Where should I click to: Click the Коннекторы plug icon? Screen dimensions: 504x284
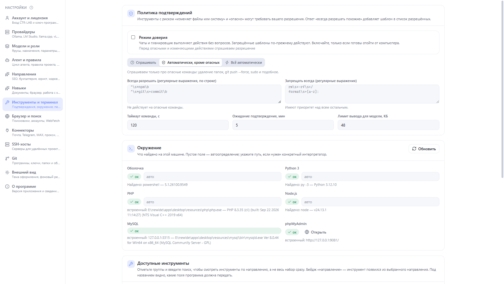pyautogui.click(x=7, y=130)
